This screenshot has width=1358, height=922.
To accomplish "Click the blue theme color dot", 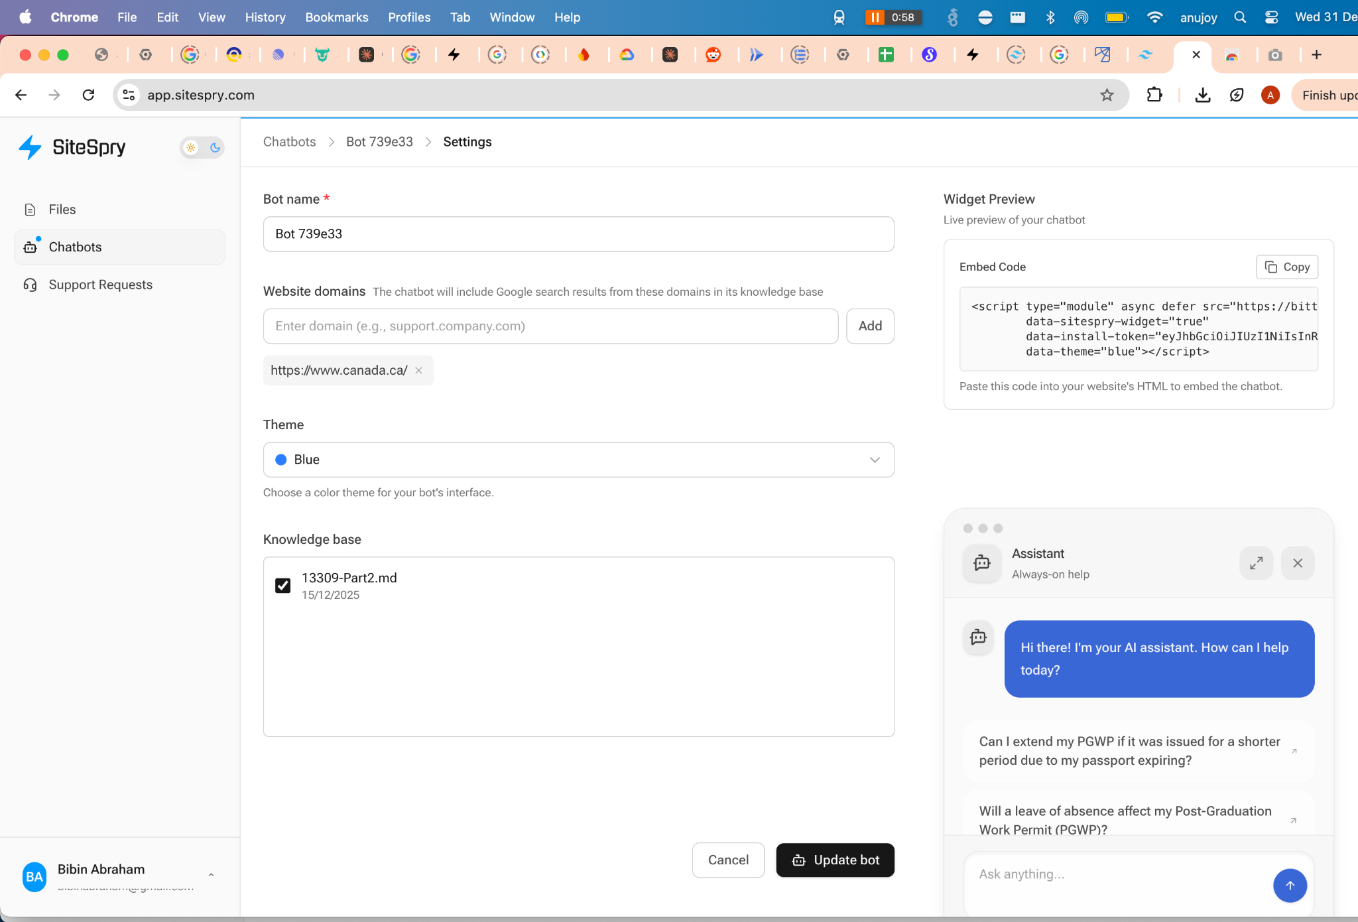I will pos(281,459).
